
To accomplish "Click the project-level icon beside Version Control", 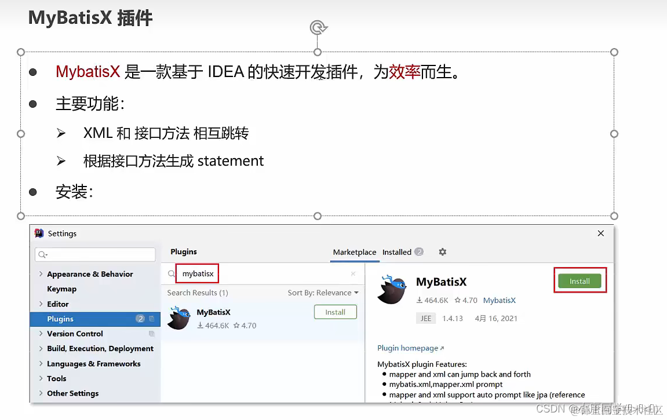I will [x=151, y=334].
